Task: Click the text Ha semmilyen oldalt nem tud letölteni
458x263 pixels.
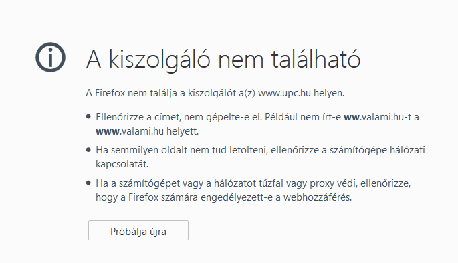Action: click(182, 150)
